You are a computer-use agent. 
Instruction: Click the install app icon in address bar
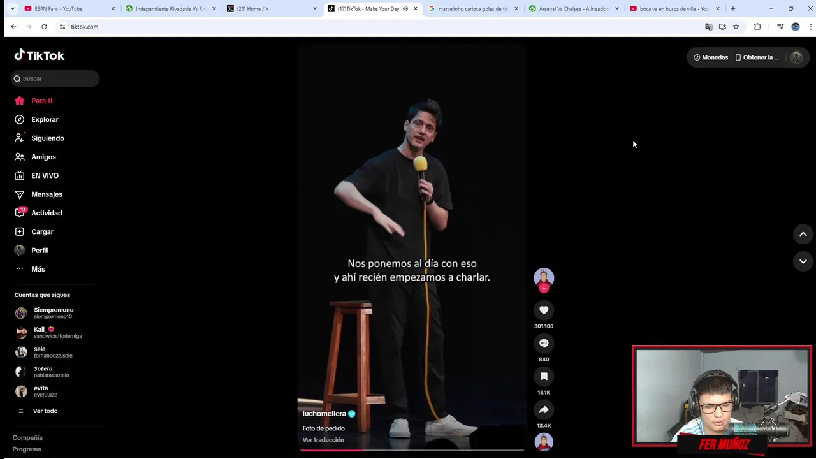722,27
